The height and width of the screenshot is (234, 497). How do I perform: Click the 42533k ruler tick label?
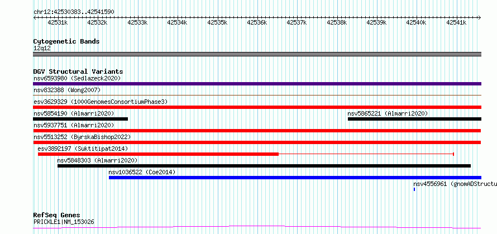[137, 22]
